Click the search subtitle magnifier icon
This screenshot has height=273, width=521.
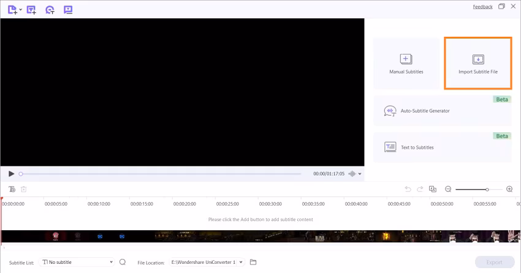tap(123, 262)
